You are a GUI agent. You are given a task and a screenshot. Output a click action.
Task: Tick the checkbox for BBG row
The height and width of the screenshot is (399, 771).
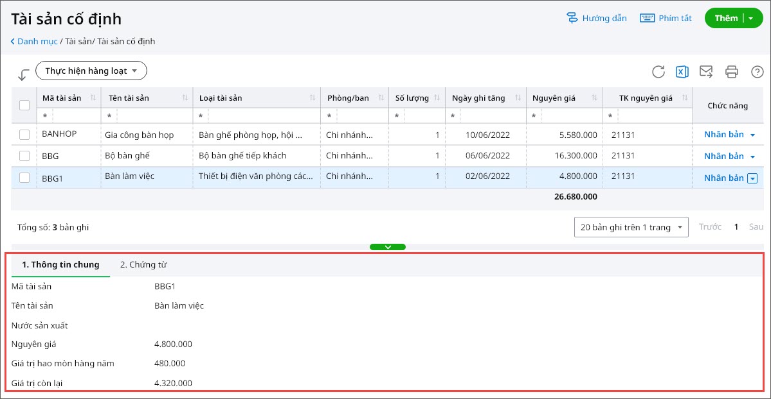[24, 156]
